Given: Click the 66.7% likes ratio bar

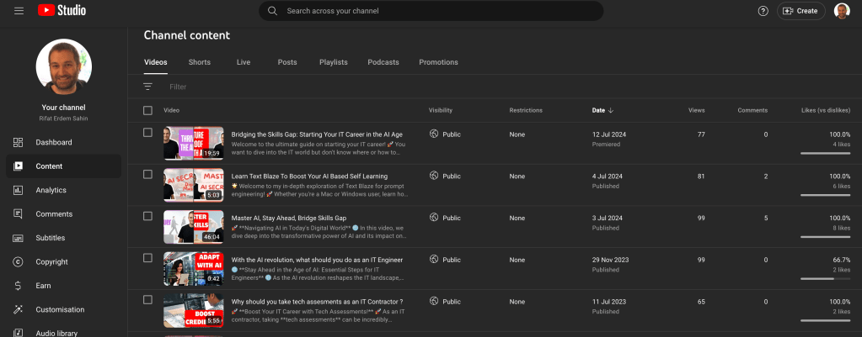Looking at the screenshot, I should (825, 279).
